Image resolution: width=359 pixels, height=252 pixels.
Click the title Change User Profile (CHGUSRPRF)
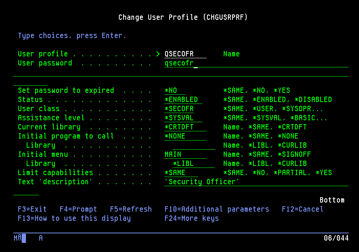(x=183, y=18)
